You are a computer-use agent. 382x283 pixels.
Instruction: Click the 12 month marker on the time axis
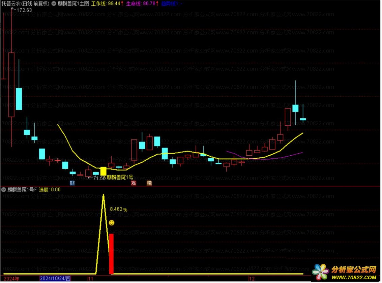click(252, 279)
